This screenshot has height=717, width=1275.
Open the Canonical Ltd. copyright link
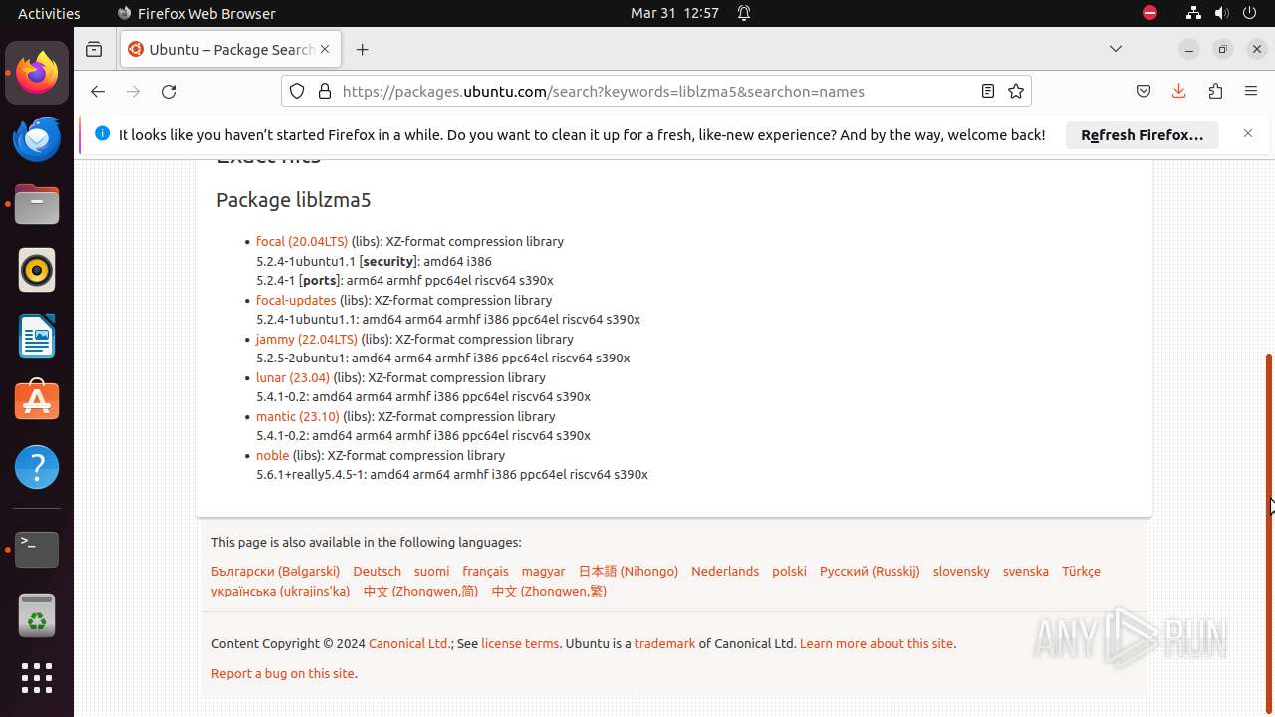(x=409, y=643)
